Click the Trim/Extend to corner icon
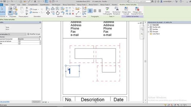 (x=62, y=13)
